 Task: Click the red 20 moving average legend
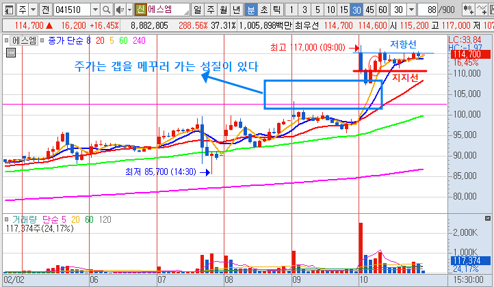click(100, 40)
